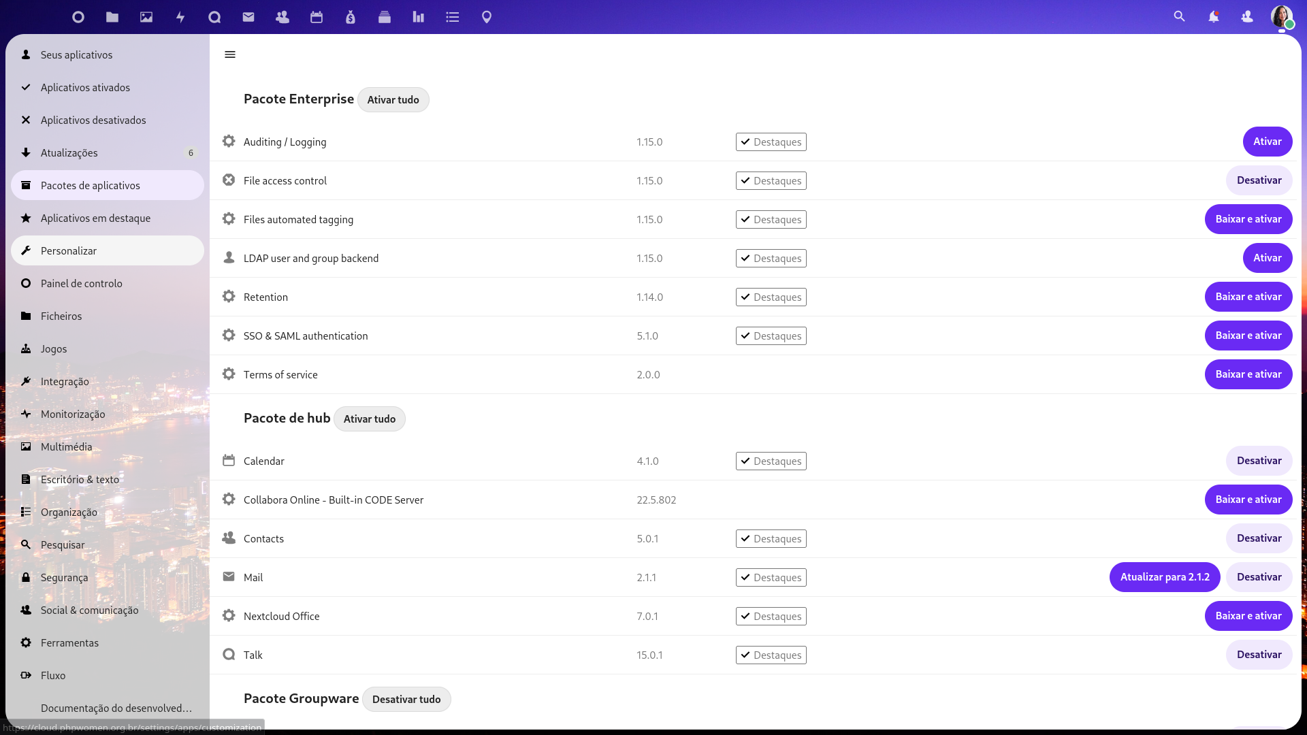
Task: Toggle the hamburger navigation menu
Action: pos(230,54)
